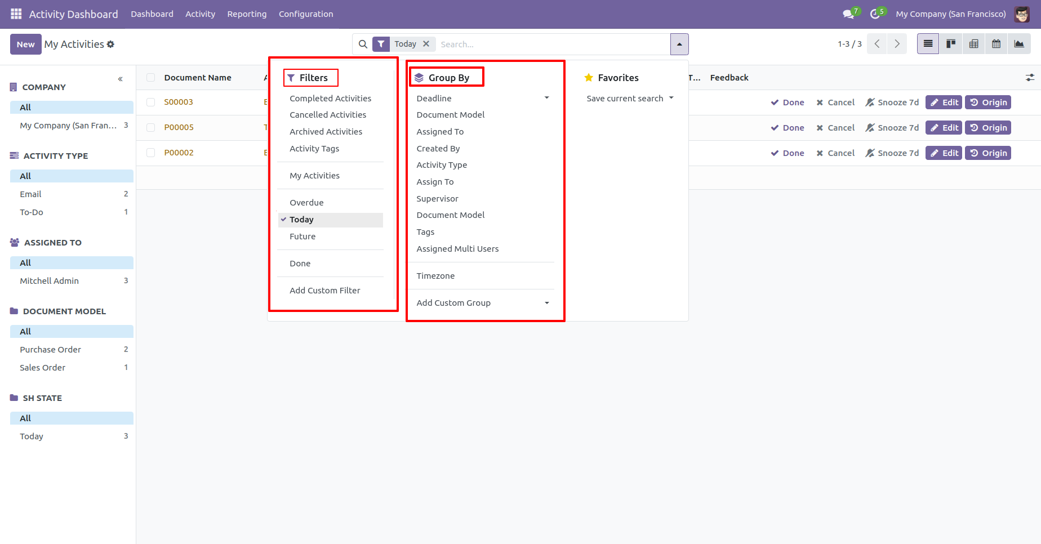Open the Activity menu

pyautogui.click(x=200, y=14)
